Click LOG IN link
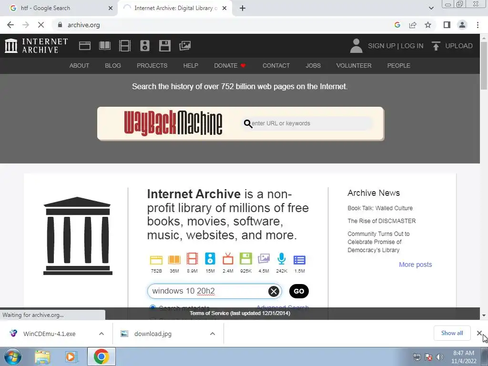The height and width of the screenshot is (366, 488). click(x=412, y=46)
